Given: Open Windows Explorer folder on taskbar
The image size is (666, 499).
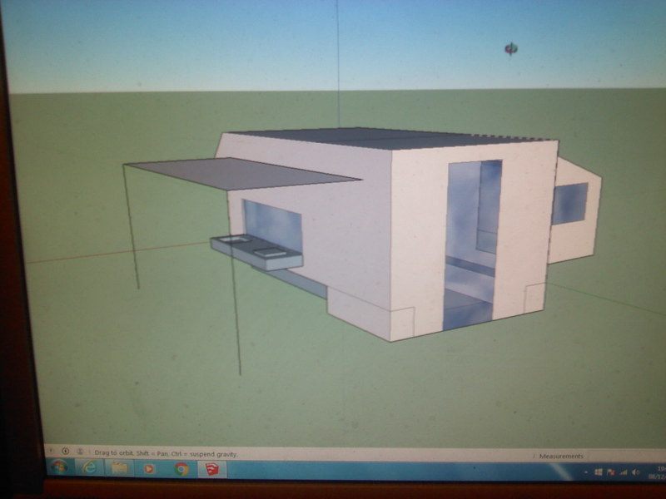Looking at the screenshot, I should tap(119, 468).
